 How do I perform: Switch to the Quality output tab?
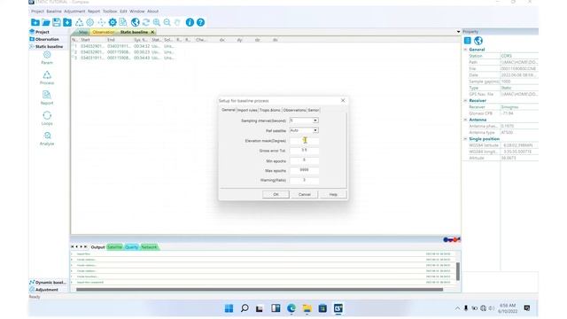132,247
